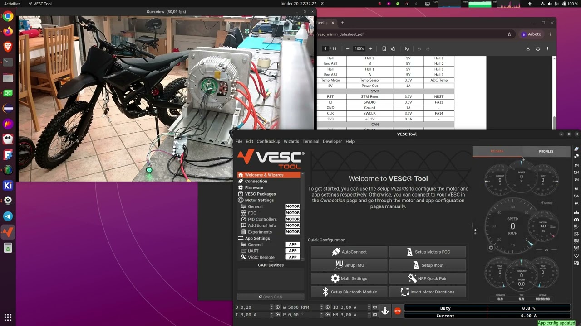Open PID Controllers settings page

point(269,219)
